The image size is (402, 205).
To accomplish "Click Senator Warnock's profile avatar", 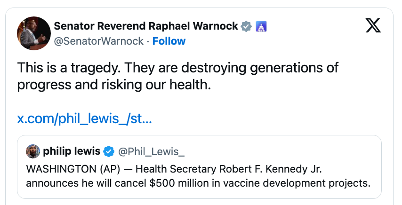I will click(x=34, y=33).
